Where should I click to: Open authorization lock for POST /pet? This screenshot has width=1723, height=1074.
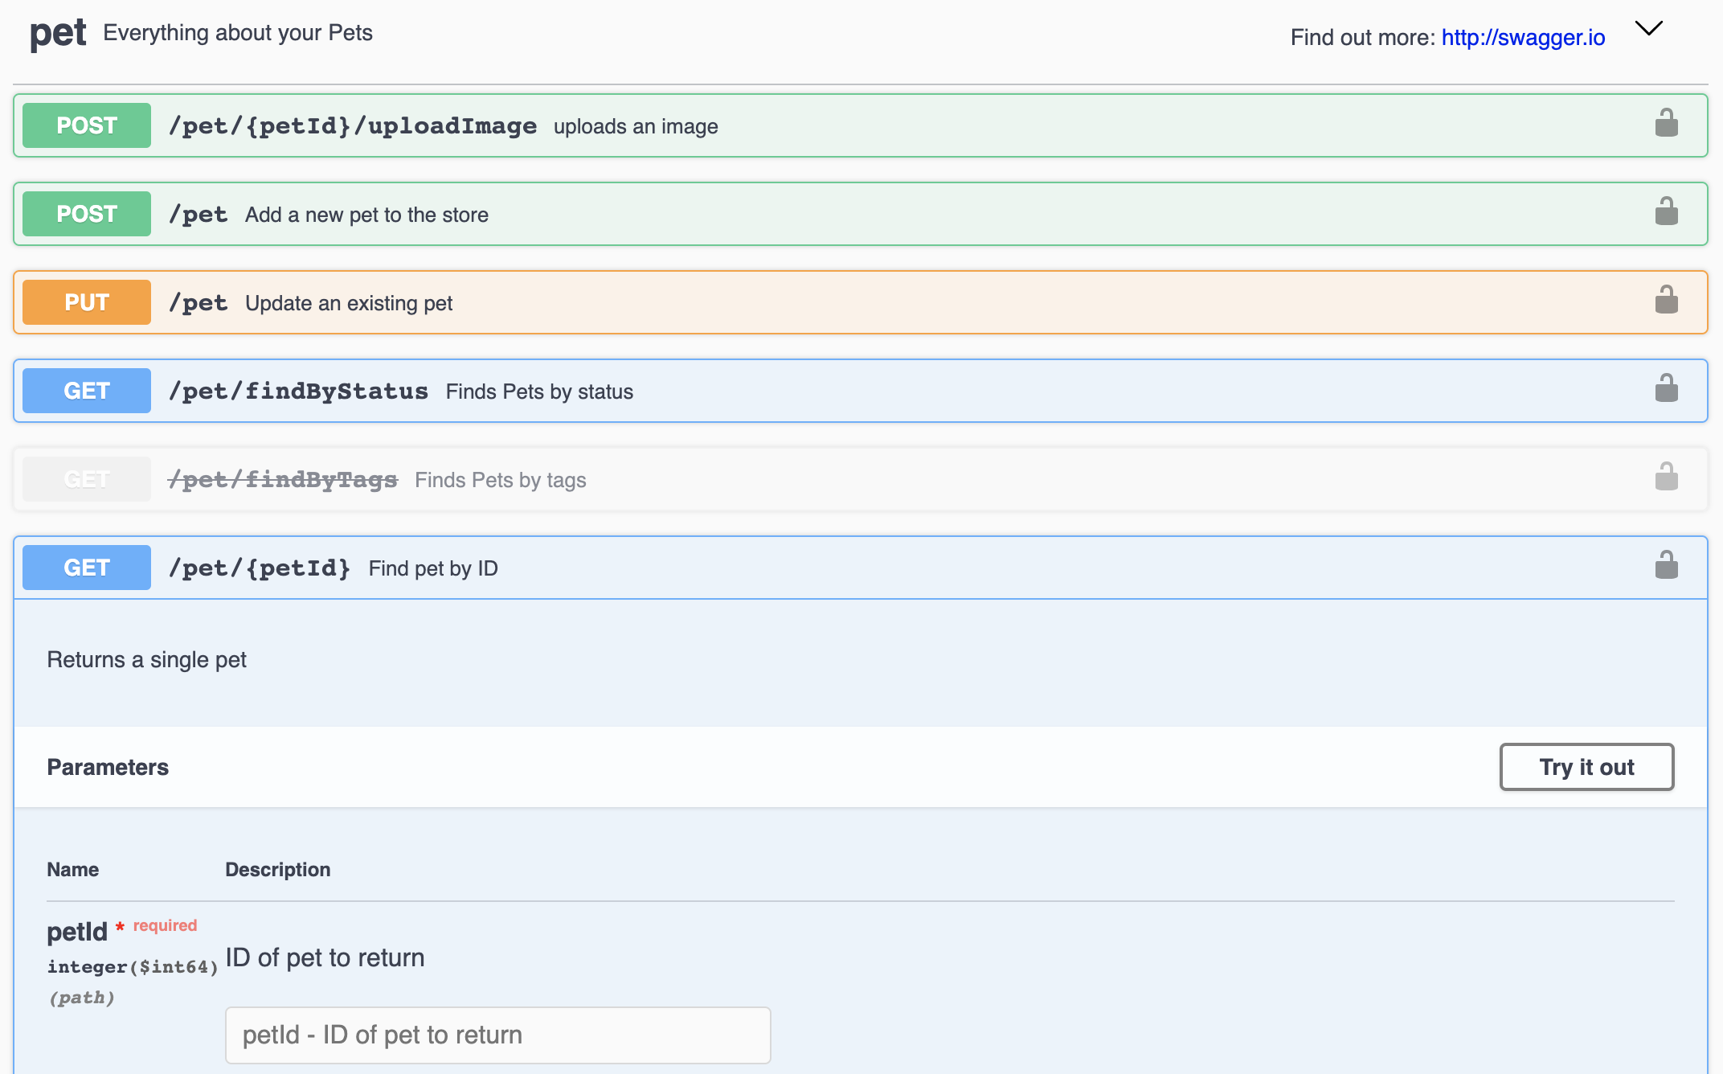(x=1666, y=212)
